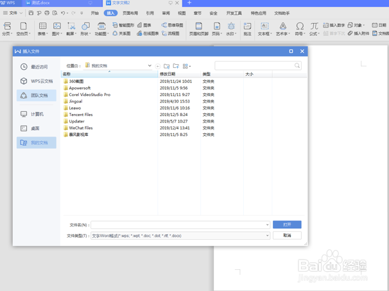
Task: Click the 打开 Open button
Action: tap(287, 224)
